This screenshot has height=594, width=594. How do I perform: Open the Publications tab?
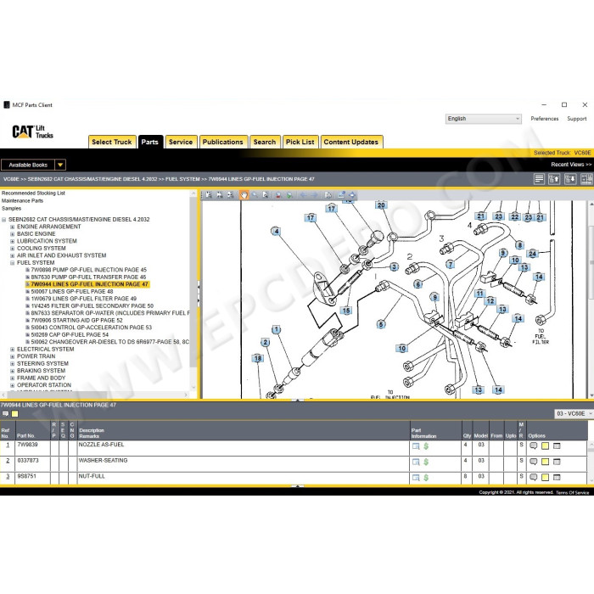coord(222,142)
